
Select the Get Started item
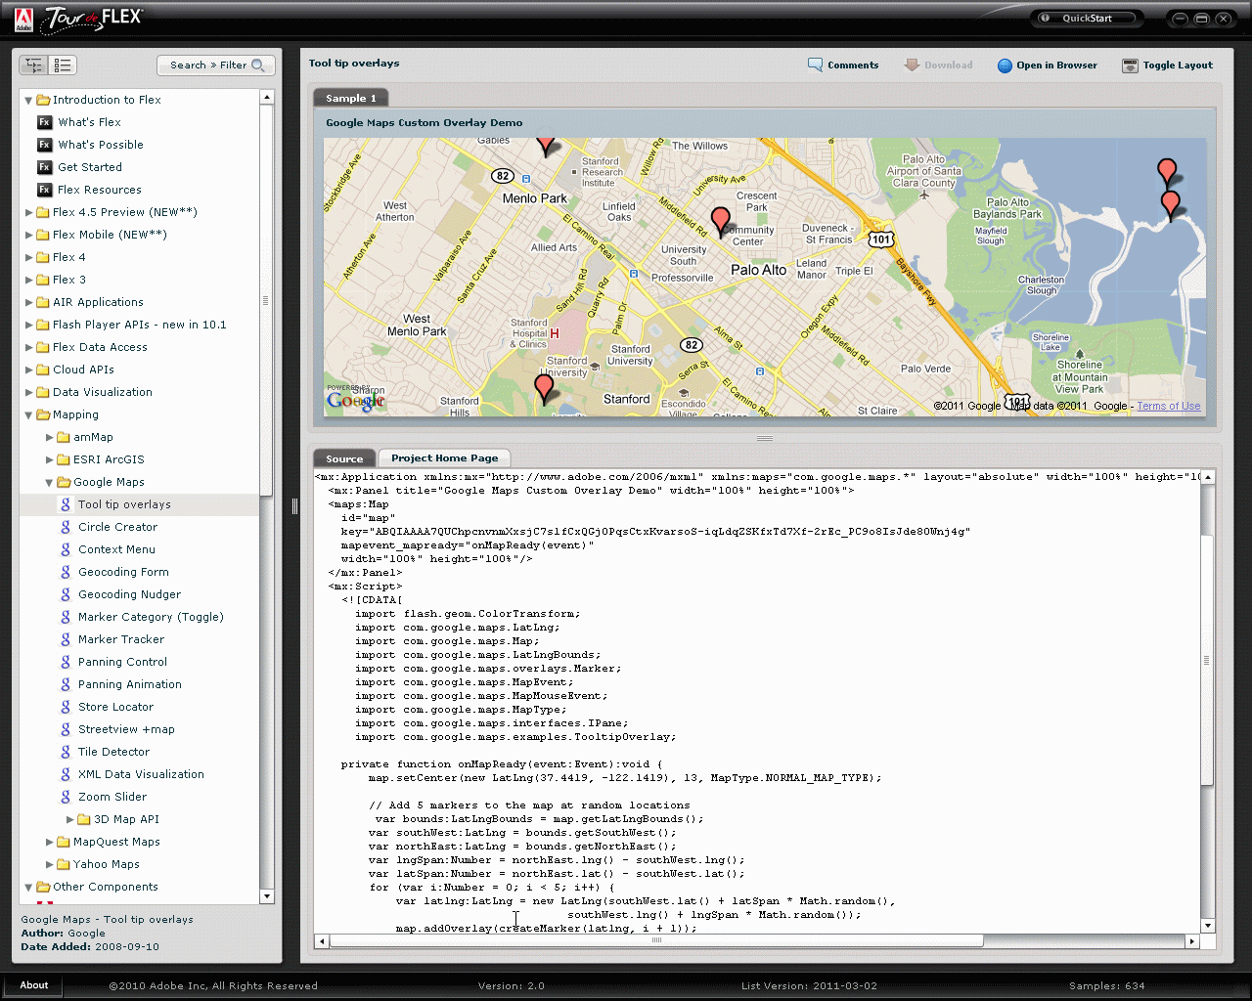tap(90, 167)
